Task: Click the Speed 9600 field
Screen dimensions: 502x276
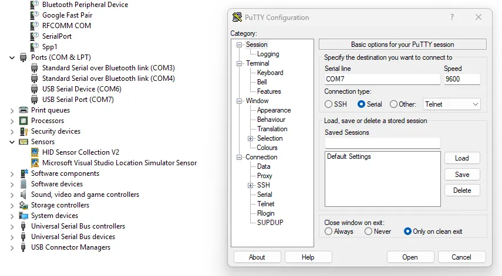Action: click(462, 79)
